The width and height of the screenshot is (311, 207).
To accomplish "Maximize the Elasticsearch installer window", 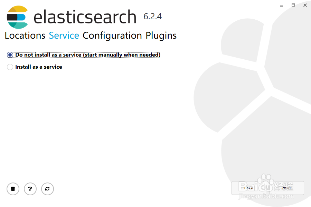I will pyautogui.click(x=293, y=5).
